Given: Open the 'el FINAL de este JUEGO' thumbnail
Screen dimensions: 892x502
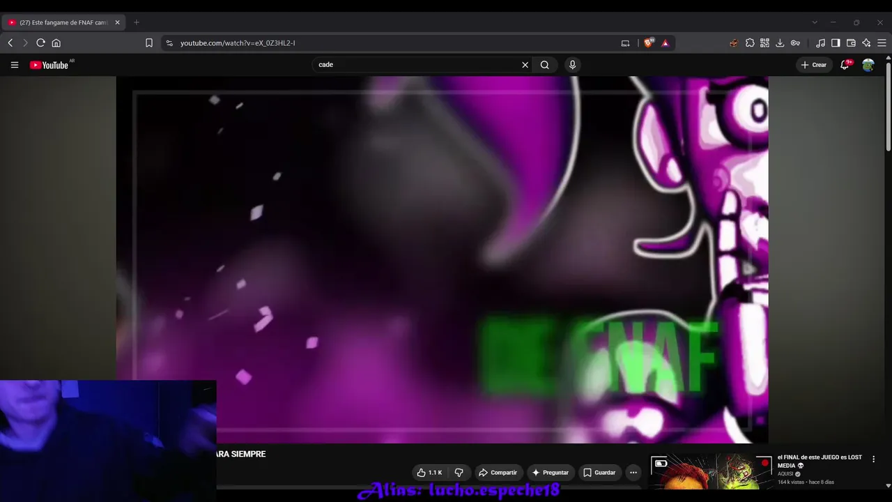Looking at the screenshot, I should [x=712, y=472].
